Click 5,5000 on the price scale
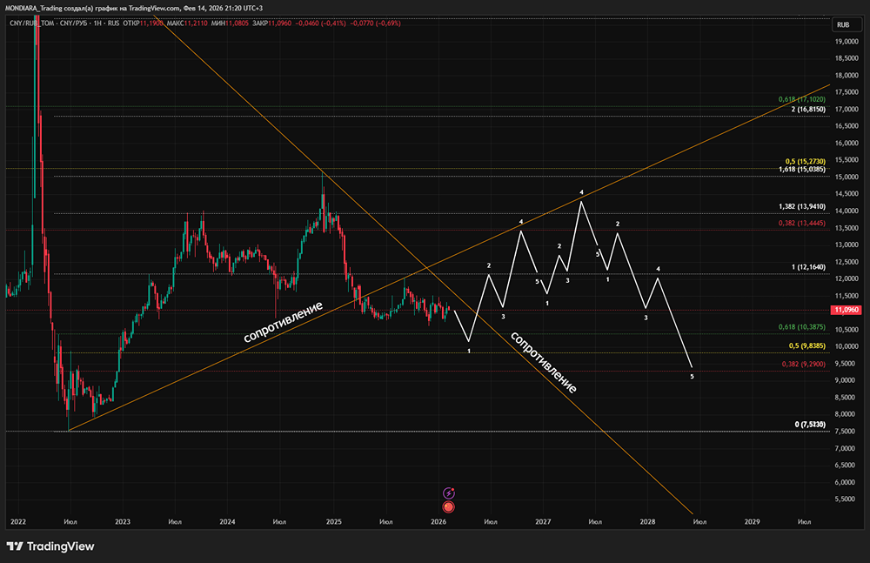The image size is (870, 563). [x=847, y=499]
